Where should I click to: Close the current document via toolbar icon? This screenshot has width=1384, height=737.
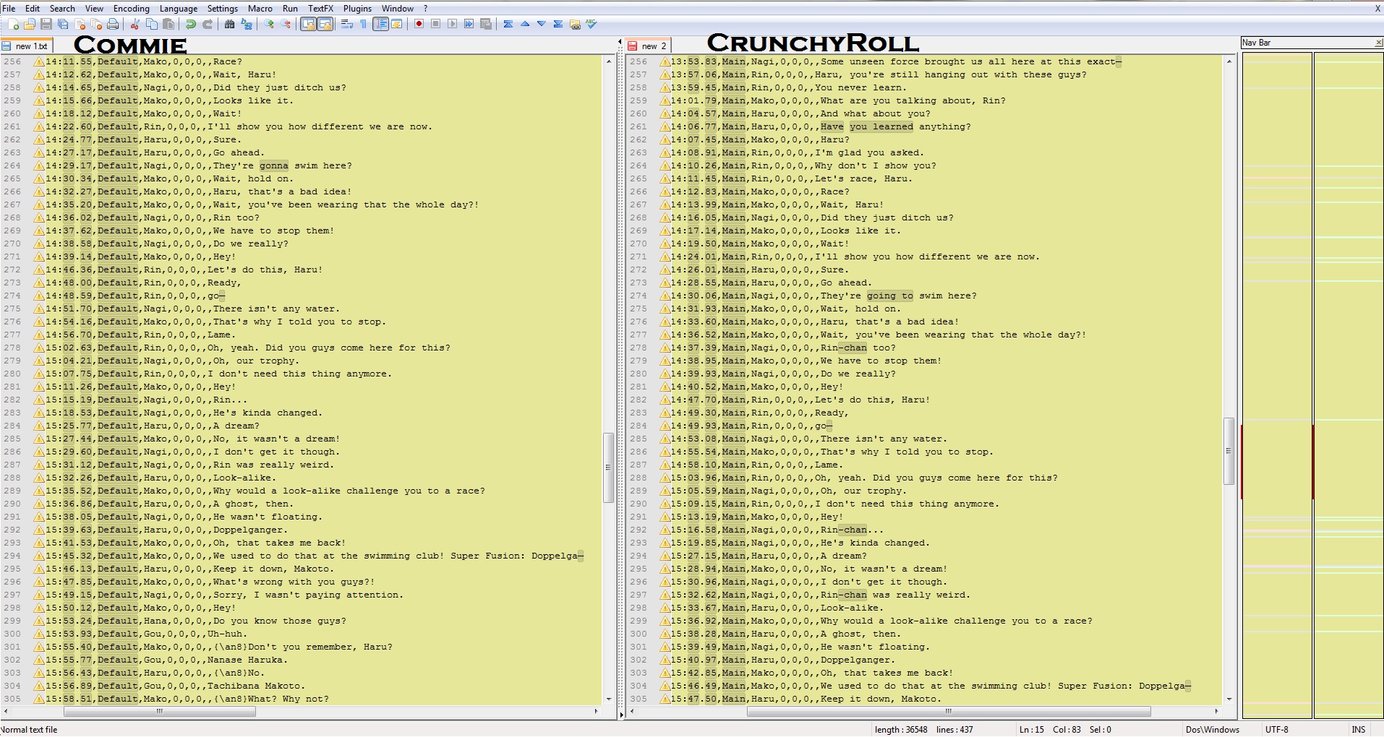pyautogui.click(x=80, y=24)
